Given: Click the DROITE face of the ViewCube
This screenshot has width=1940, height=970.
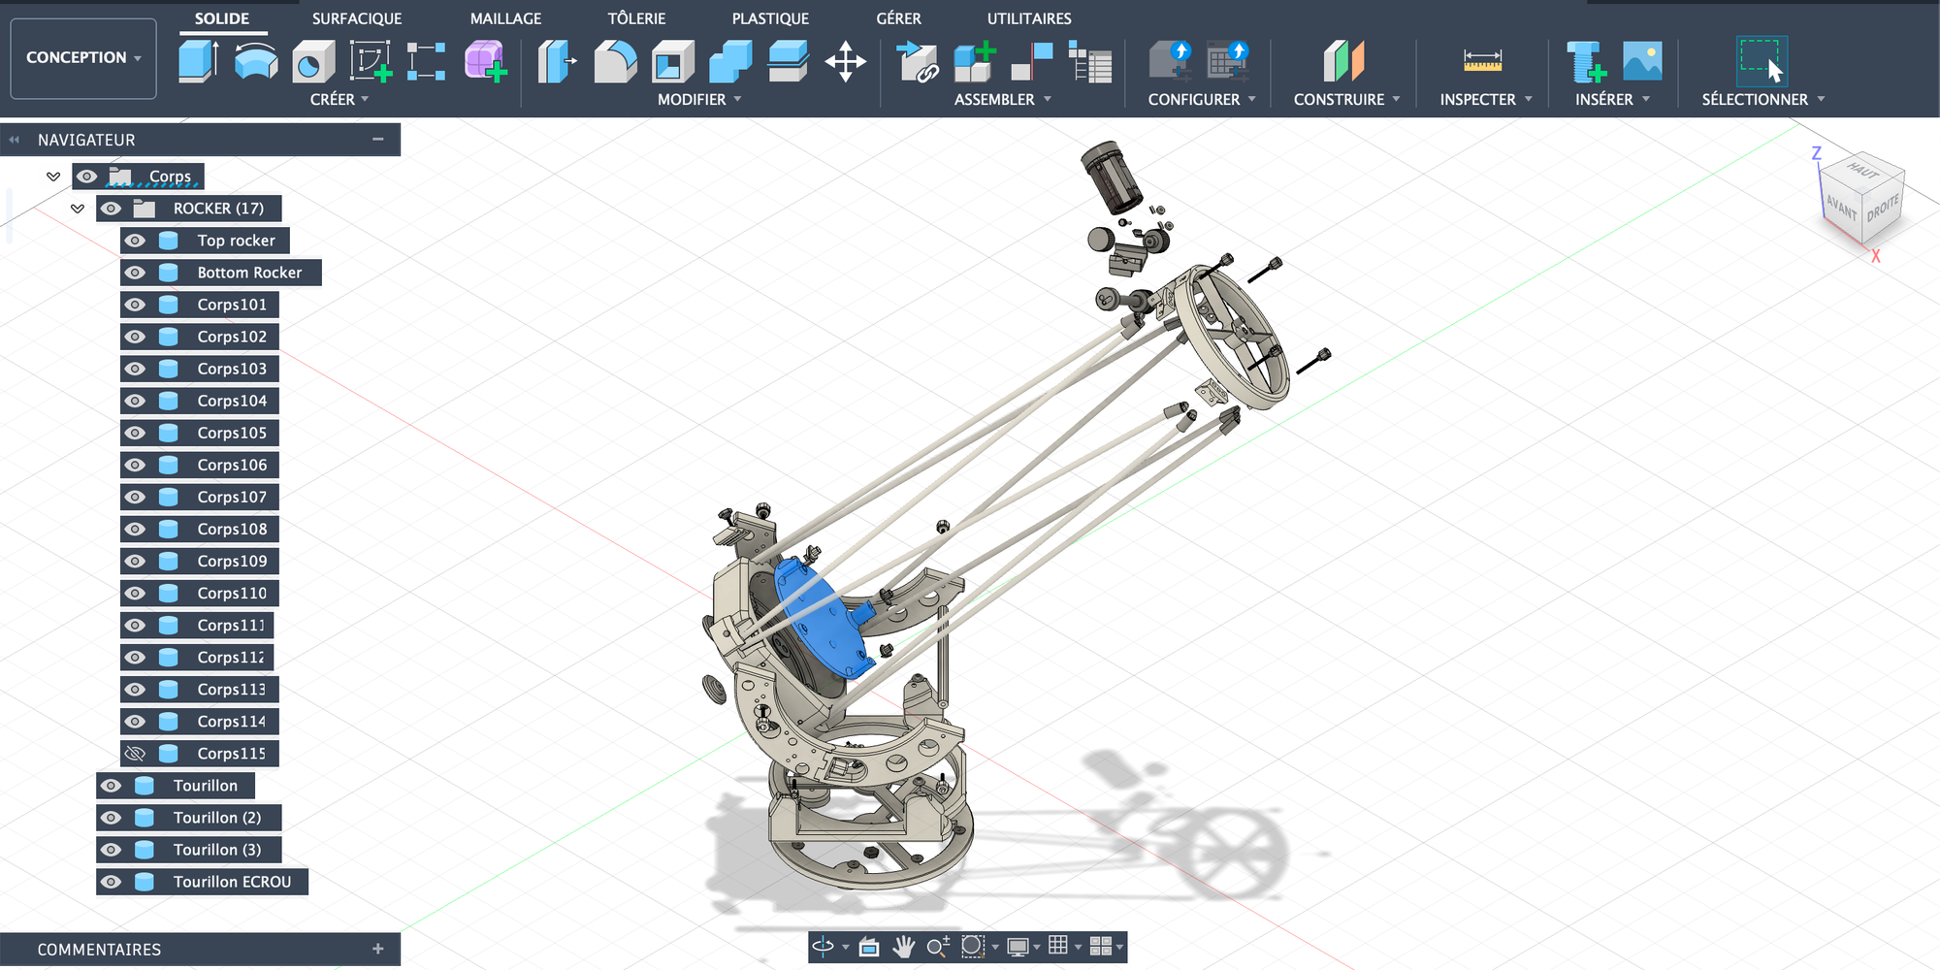Looking at the screenshot, I should coord(1883,207).
